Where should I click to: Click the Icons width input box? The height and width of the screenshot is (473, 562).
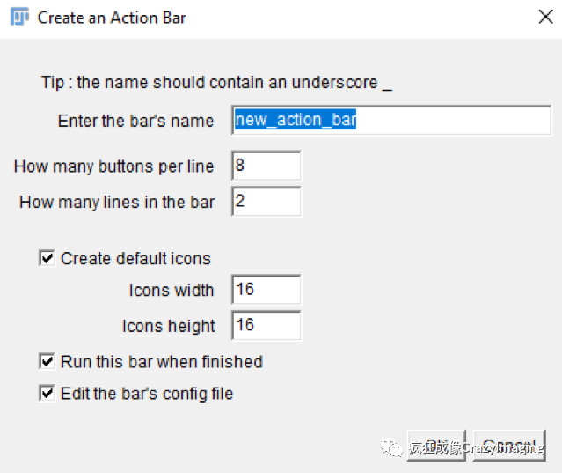pyautogui.click(x=266, y=289)
